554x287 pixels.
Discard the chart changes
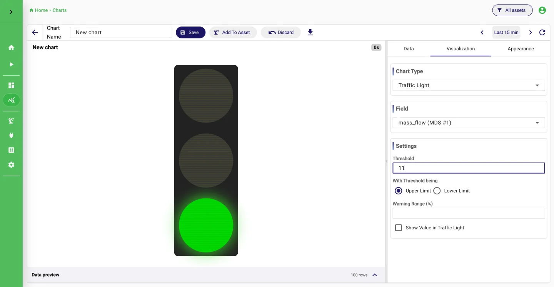click(x=281, y=33)
